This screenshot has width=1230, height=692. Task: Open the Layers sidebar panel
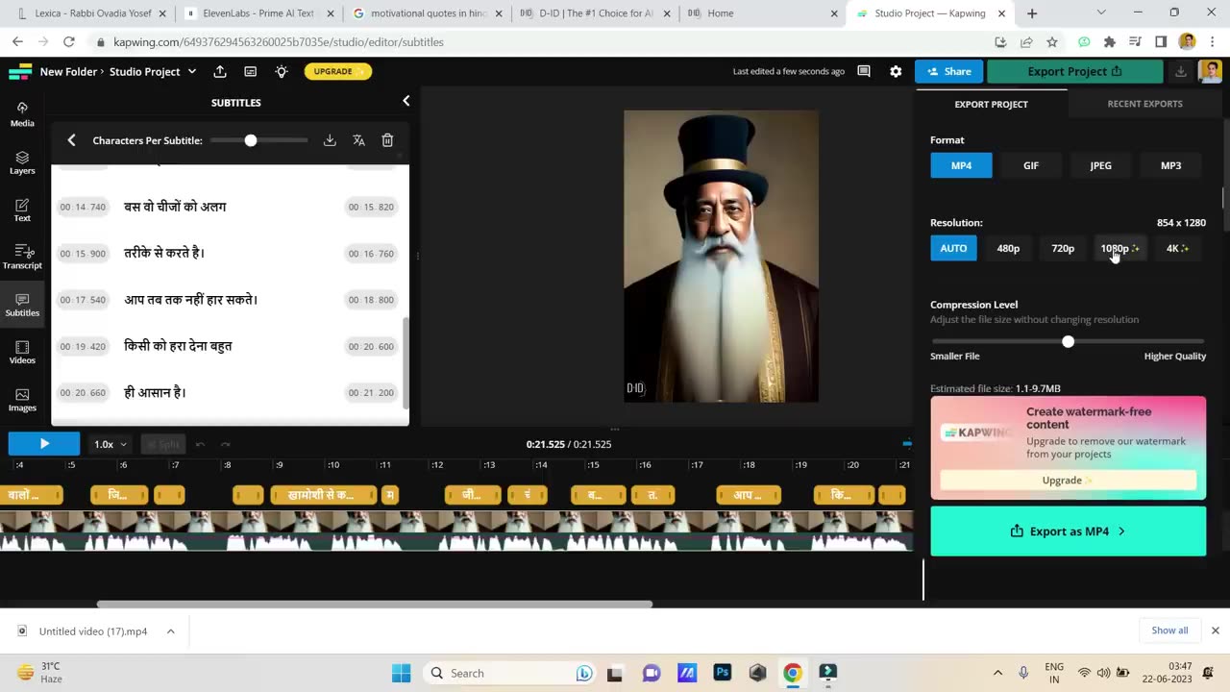(22, 161)
